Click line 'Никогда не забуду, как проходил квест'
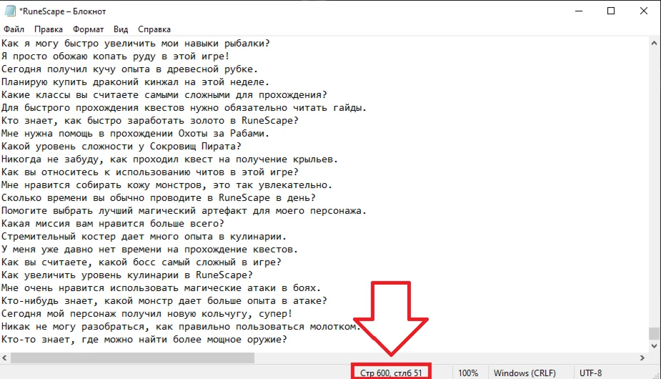661x379 pixels. coord(169,159)
